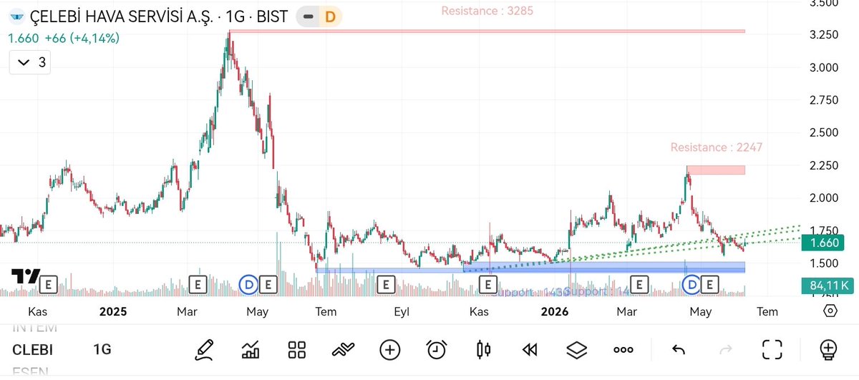The height and width of the screenshot is (380, 859).
Task: Open the symbol search via CLEBI ticker
Action: click(32, 350)
